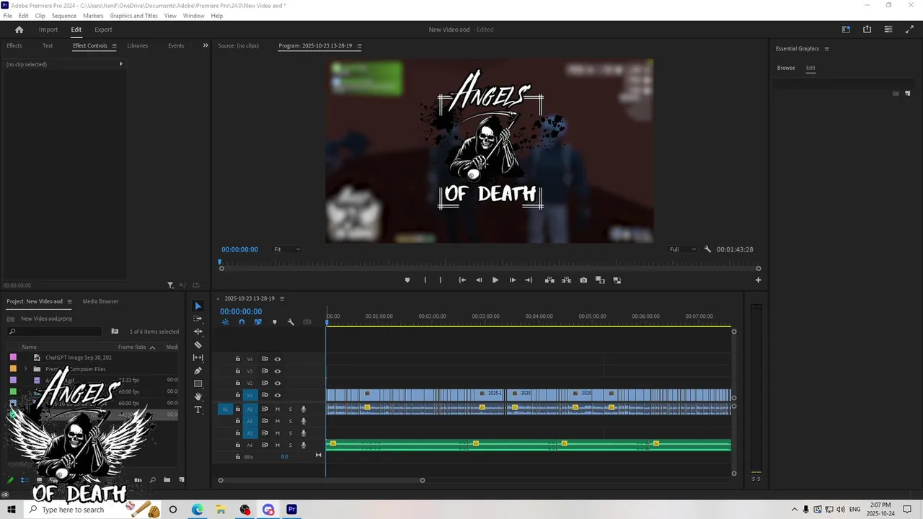Image resolution: width=923 pixels, height=519 pixels.
Task: Select the Track Select Forward tool
Action: pyautogui.click(x=198, y=319)
